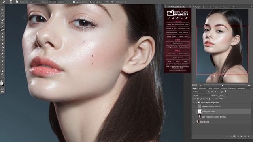The height and width of the screenshot is (142, 253).
Task: Click the lasso icon in Pixel Juggler panel
Action: 182,18
